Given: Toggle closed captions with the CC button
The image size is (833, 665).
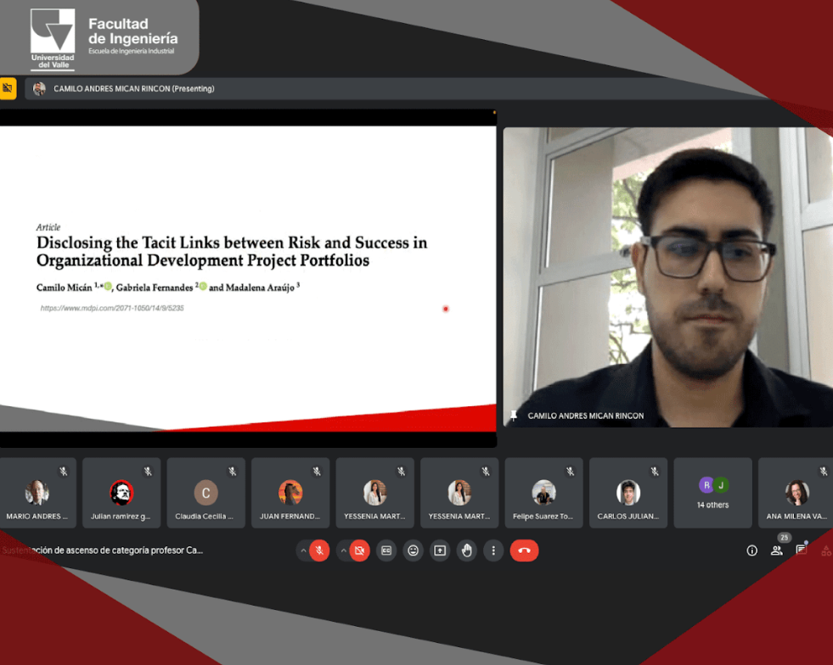Looking at the screenshot, I should point(386,550).
